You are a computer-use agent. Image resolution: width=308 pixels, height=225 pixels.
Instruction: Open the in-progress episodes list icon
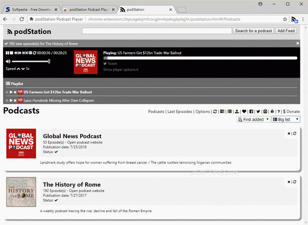pyautogui.click(x=222, y=111)
